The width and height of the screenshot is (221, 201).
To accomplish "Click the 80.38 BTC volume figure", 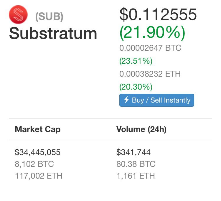I will 136,164.
